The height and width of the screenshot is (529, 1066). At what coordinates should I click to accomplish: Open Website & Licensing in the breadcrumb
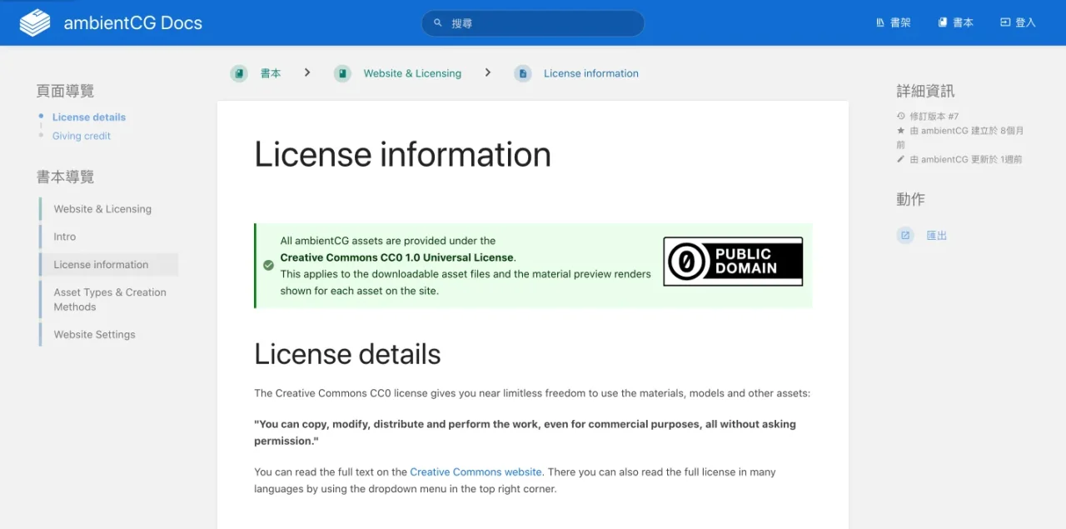[412, 73]
